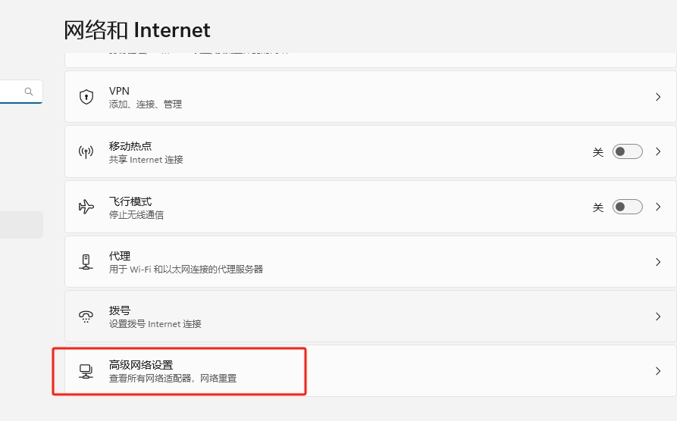Expand the 代理 row chevron
The image size is (677, 421).
tap(658, 262)
